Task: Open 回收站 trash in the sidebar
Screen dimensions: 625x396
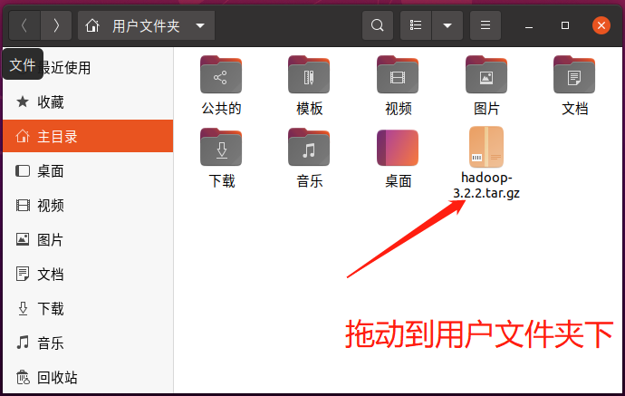Action: click(x=88, y=377)
